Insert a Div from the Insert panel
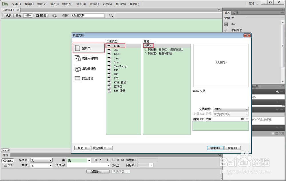The width and height of the screenshot is (286, 181). tap(233, 24)
